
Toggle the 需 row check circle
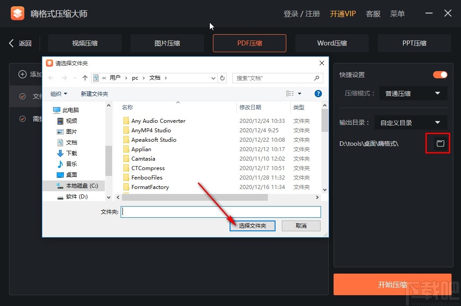pyautogui.click(x=23, y=119)
